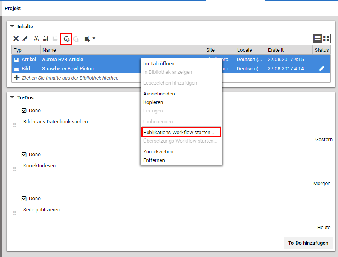
Task: Click the copy icon in Inhalte toolbar
Action: pos(46,39)
